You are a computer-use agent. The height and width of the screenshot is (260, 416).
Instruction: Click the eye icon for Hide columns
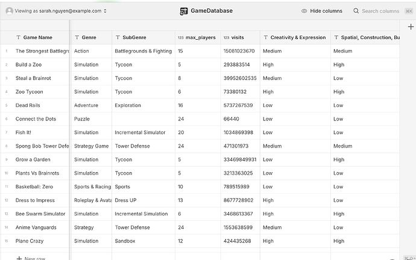click(304, 11)
